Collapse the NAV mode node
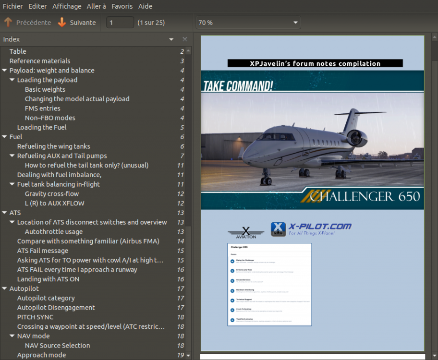This screenshot has height=360, width=438. (12, 336)
